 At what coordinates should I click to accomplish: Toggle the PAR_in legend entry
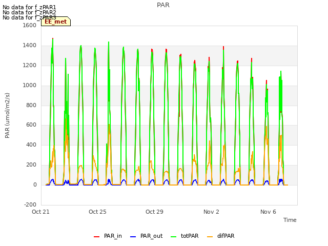(108, 236)
